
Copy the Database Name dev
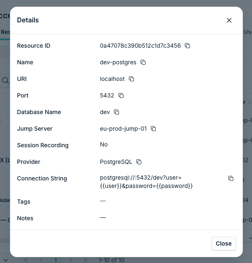pyautogui.click(x=116, y=112)
